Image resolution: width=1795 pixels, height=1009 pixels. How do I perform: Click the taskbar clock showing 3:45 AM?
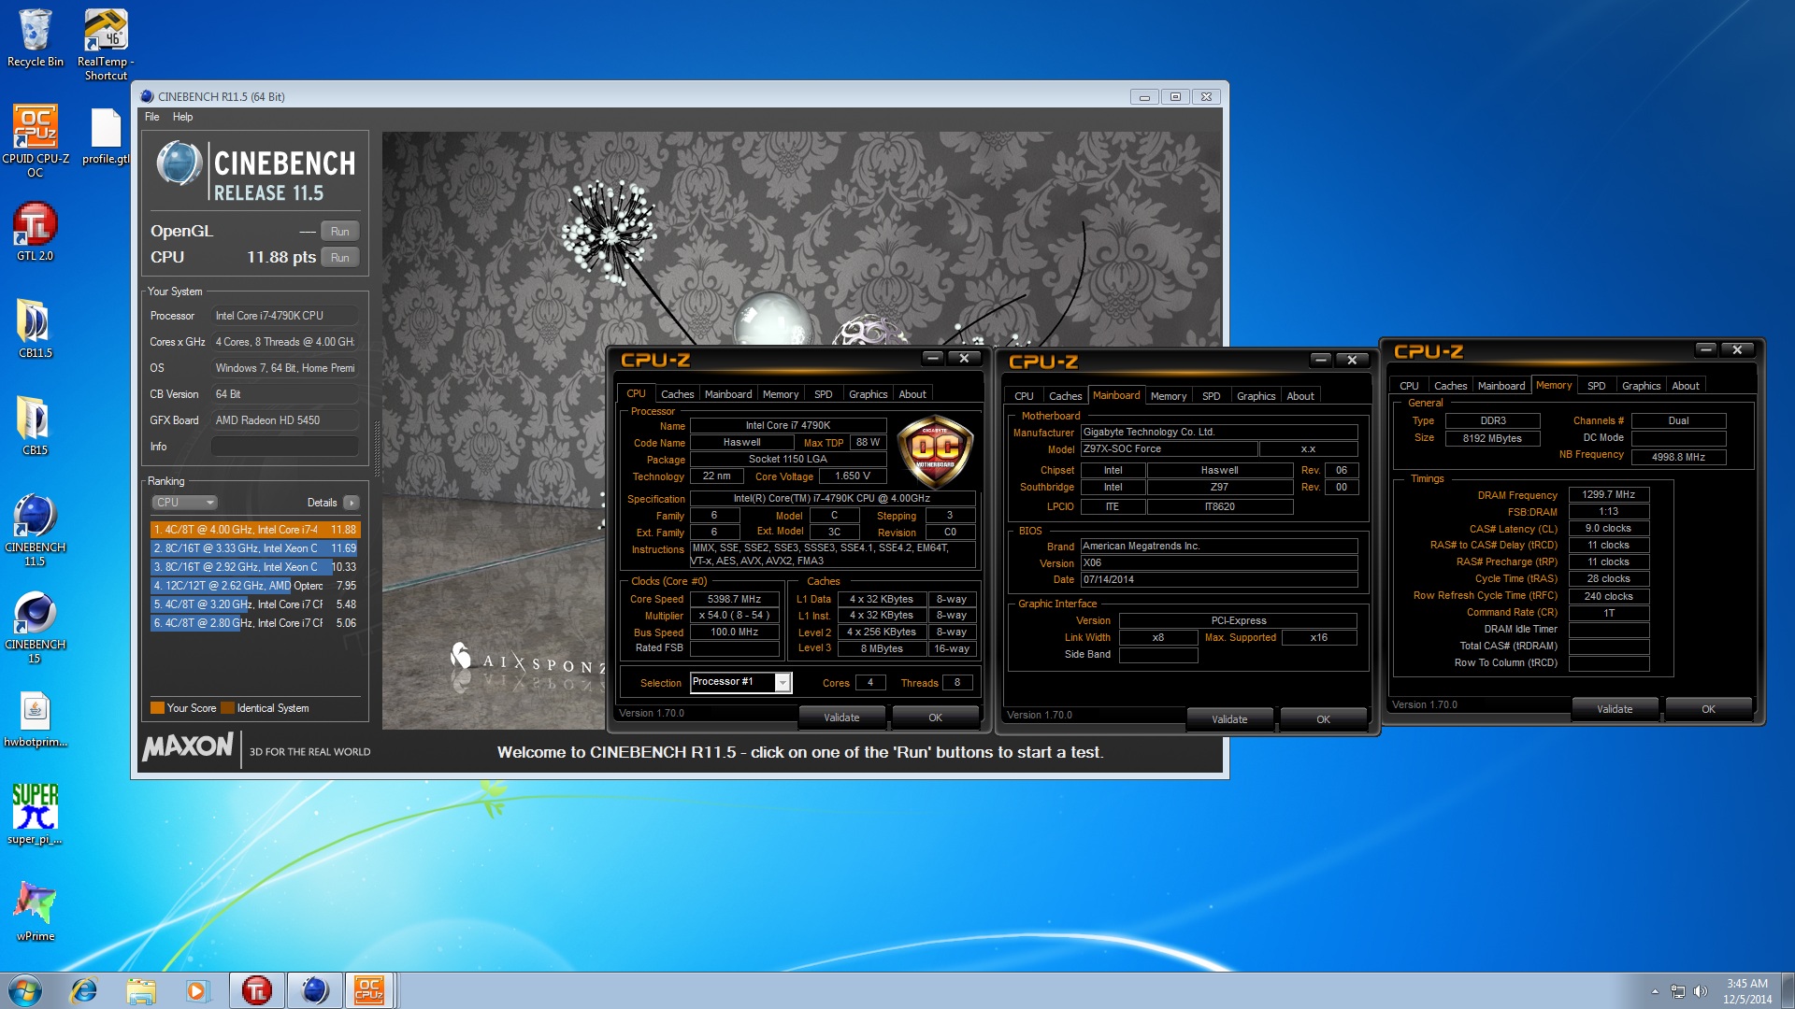coord(1747,991)
